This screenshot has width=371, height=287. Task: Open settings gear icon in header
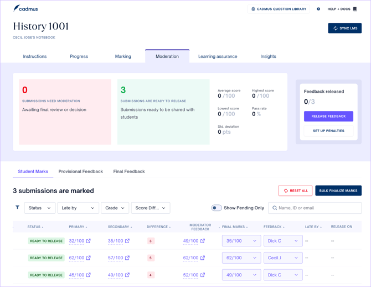pos(318,9)
